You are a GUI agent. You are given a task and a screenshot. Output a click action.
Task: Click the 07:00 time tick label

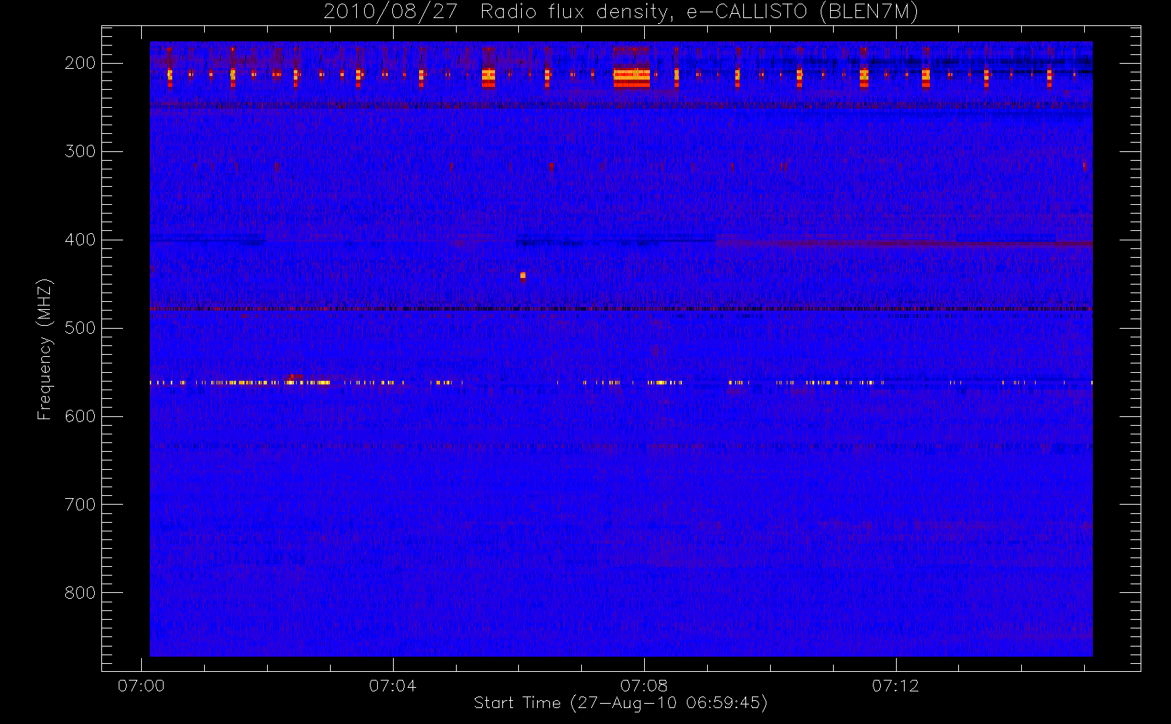click(x=141, y=686)
